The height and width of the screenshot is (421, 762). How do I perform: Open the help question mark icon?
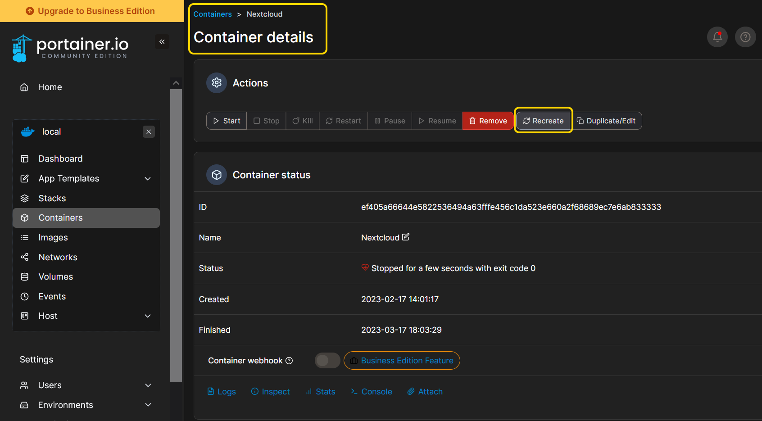pyautogui.click(x=745, y=37)
